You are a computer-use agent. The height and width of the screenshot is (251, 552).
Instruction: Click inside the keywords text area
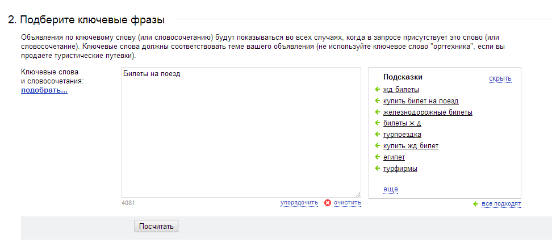(x=241, y=132)
